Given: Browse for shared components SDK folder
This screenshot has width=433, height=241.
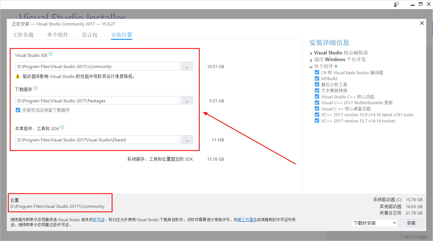Looking at the screenshot, I should pyautogui.click(x=187, y=140).
